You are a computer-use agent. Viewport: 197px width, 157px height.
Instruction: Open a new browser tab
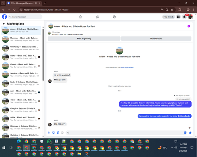coord(45,3)
